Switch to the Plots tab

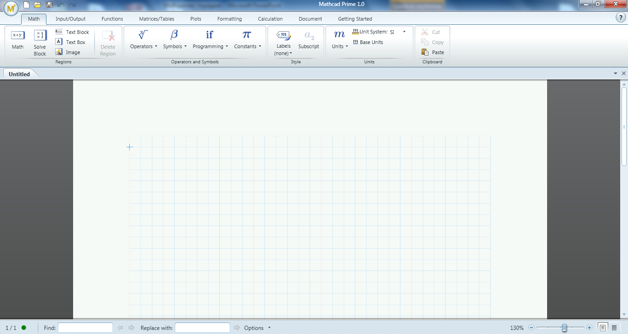click(x=195, y=19)
